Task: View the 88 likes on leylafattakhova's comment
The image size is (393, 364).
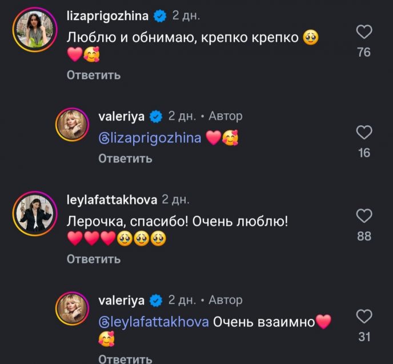Action: pos(364,236)
